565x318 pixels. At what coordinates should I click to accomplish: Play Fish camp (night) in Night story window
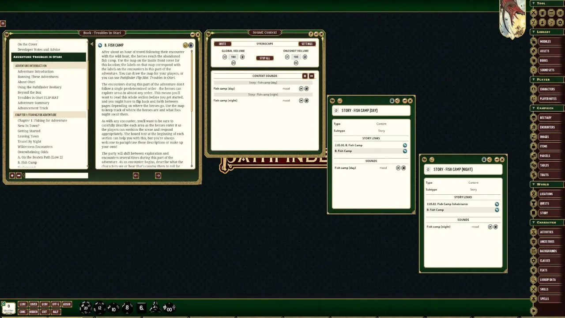point(490,227)
